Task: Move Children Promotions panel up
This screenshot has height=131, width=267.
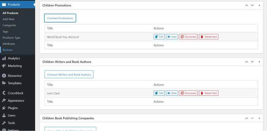Action: coord(247,5)
